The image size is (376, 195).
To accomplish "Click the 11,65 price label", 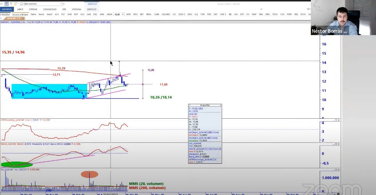I will 164,85.
